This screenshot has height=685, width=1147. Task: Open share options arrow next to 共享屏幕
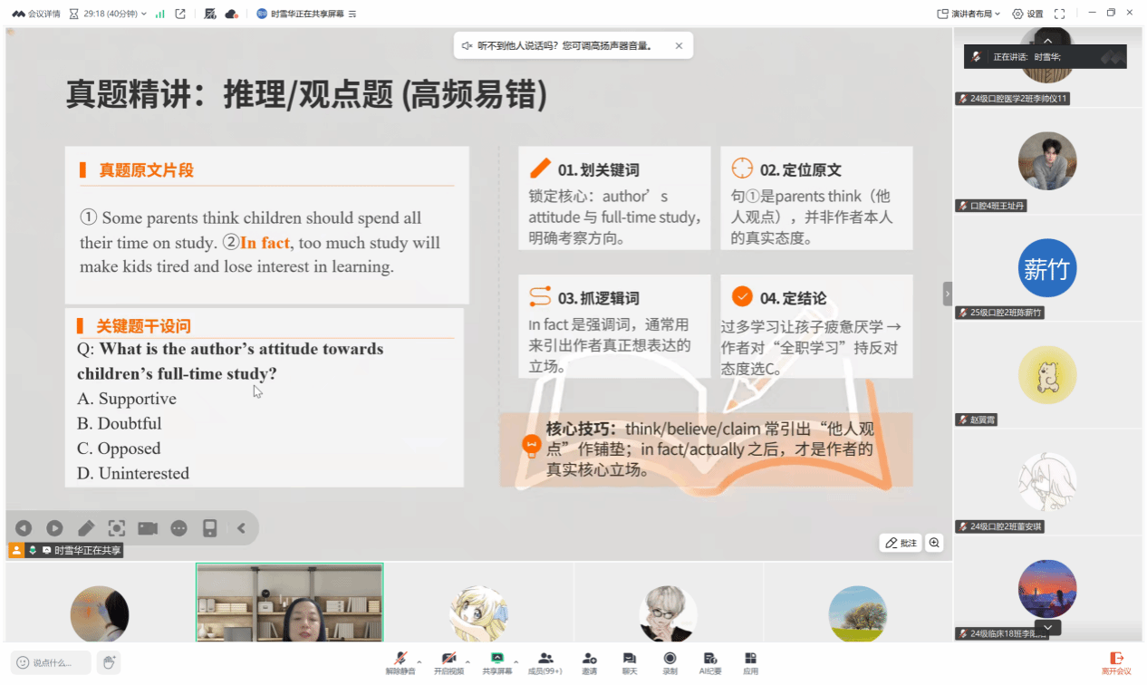(516, 662)
